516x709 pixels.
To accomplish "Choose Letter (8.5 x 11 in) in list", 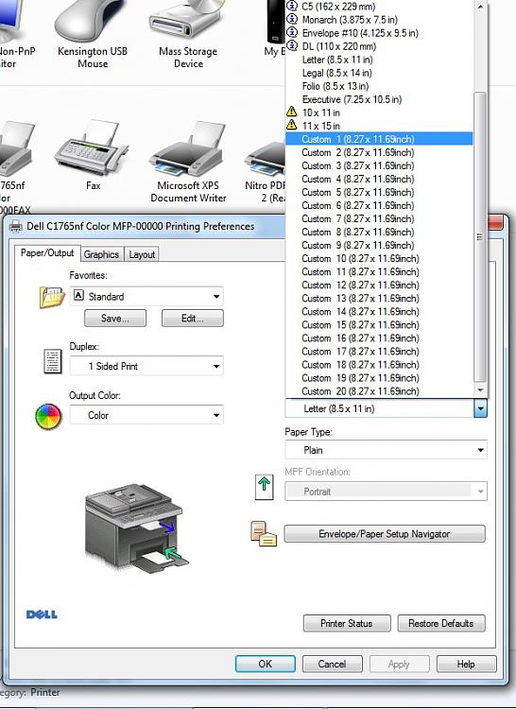I will tap(379, 60).
